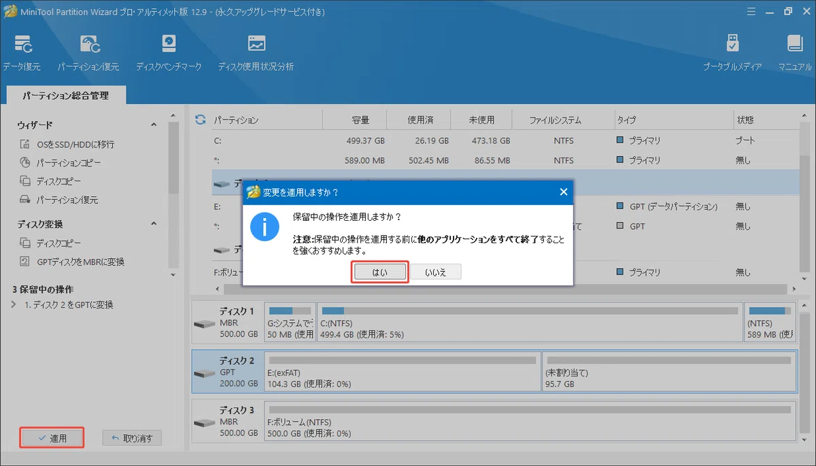Image resolution: width=816 pixels, height=466 pixels.
Task: Select ディスク 3 in disk map
Action: [x=227, y=421]
